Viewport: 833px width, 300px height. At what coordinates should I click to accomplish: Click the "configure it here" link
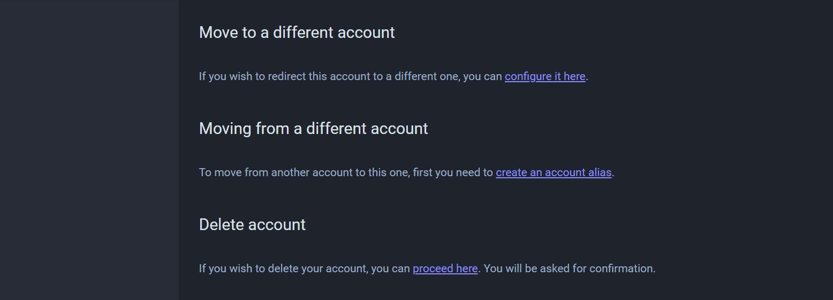click(545, 76)
